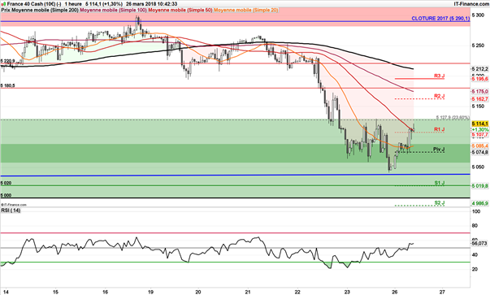
Task: Click the 5 250 price axis value
Action: coord(478,46)
